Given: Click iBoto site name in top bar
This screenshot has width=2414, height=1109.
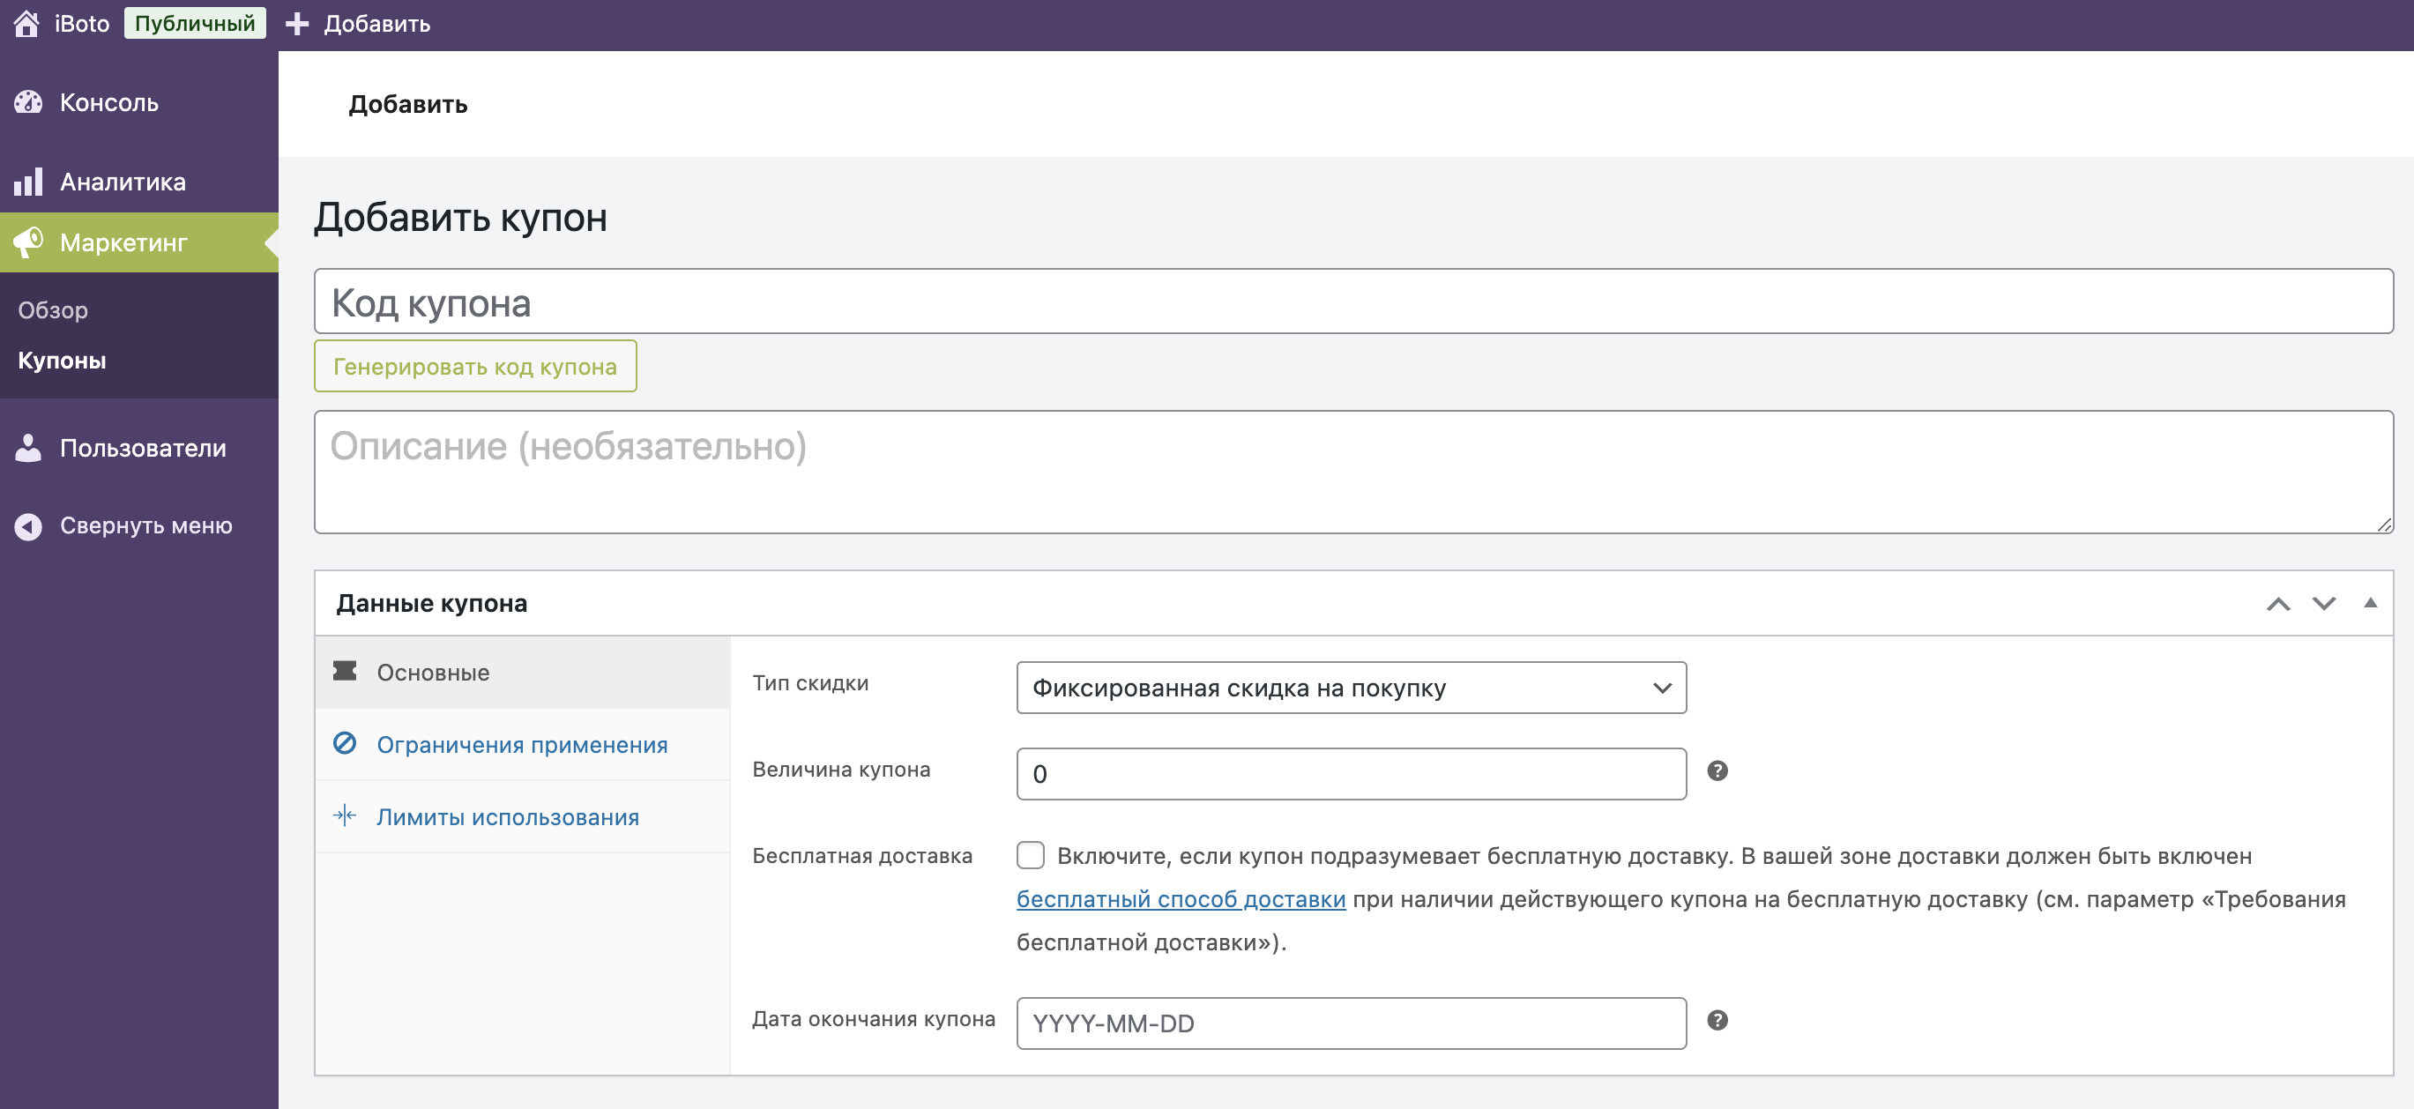Looking at the screenshot, I should [x=81, y=24].
